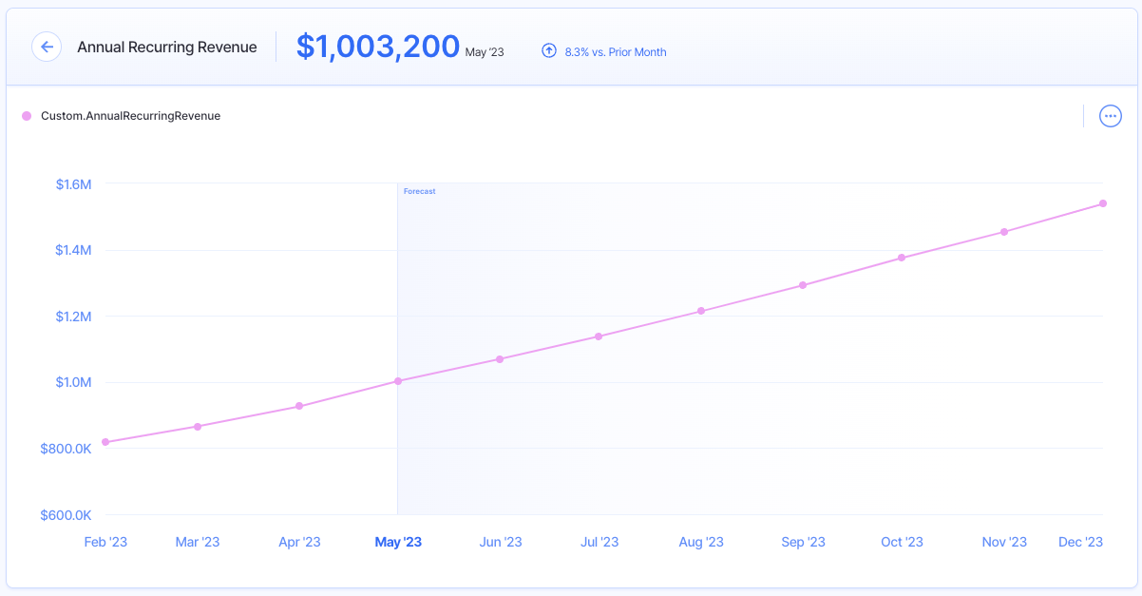Click the May '23 data point
Viewport: 1142px width, 596px height.
pos(397,380)
